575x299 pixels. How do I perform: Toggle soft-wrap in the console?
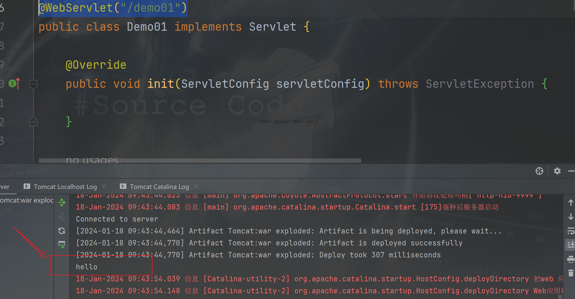click(x=571, y=231)
